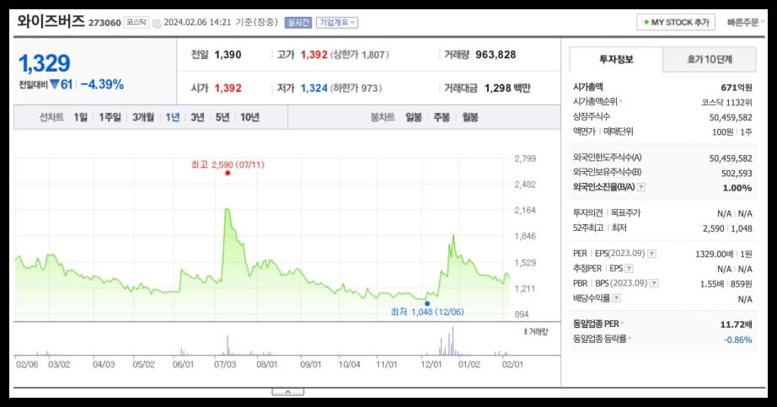The width and height of the screenshot is (777, 407).
Task: Click the stock code 273060
Action: (x=104, y=23)
